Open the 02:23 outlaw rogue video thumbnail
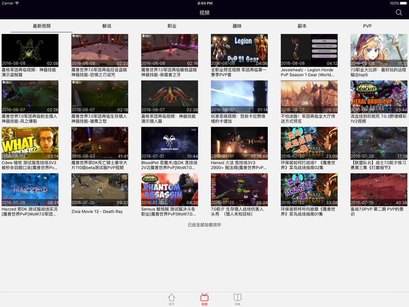 click(x=100, y=50)
